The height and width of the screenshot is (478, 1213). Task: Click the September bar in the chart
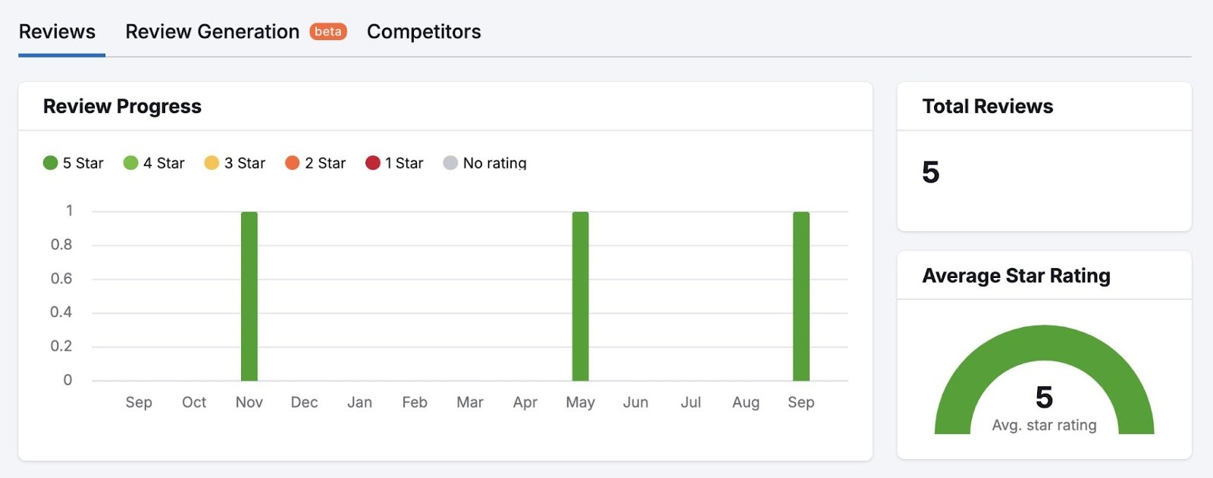tap(801, 295)
